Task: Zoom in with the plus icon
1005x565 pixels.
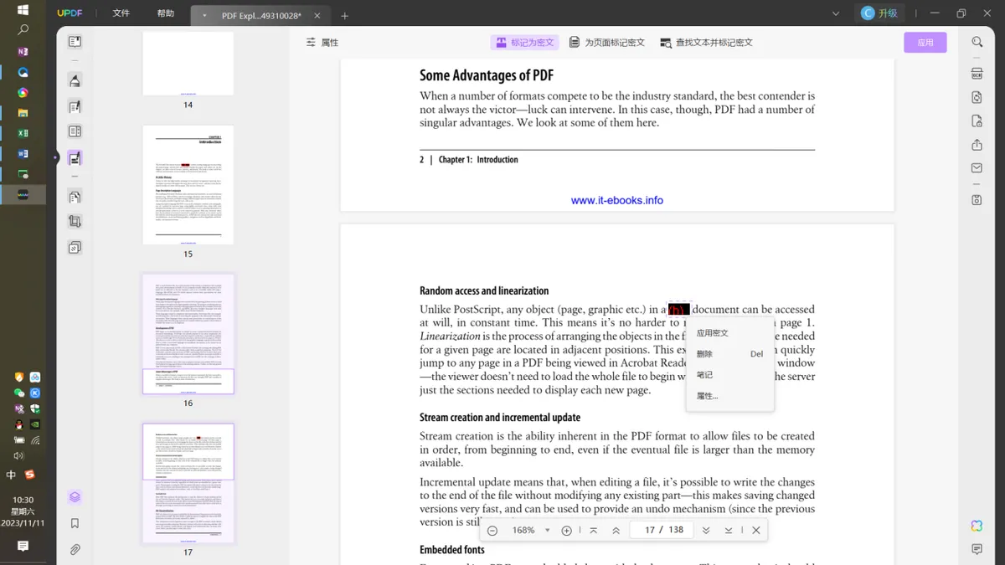Action: [566, 530]
